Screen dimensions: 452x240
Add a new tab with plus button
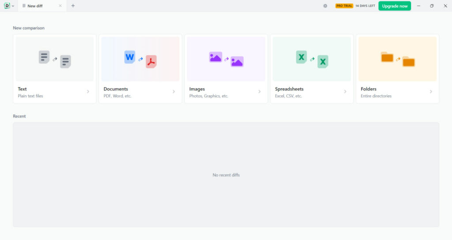(x=73, y=6)
